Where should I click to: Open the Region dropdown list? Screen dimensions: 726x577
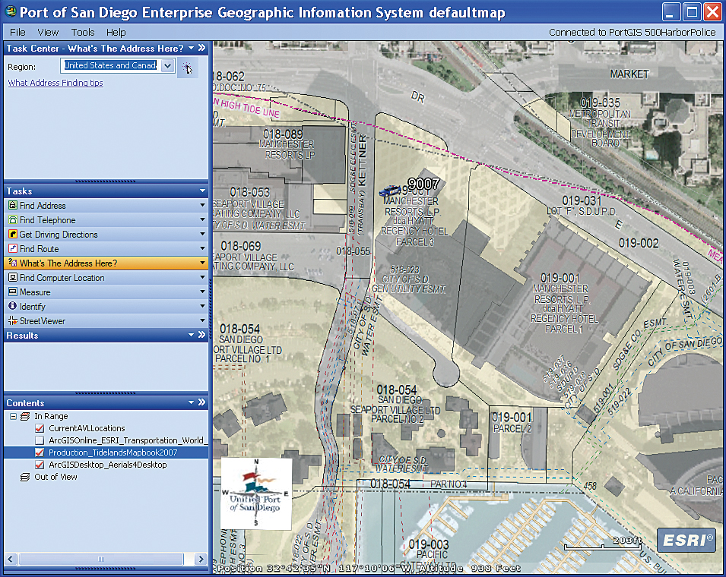click(x=167, y=65)
